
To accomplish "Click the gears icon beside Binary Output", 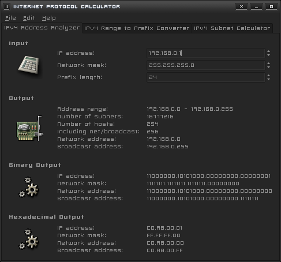I will pos(28,187).
